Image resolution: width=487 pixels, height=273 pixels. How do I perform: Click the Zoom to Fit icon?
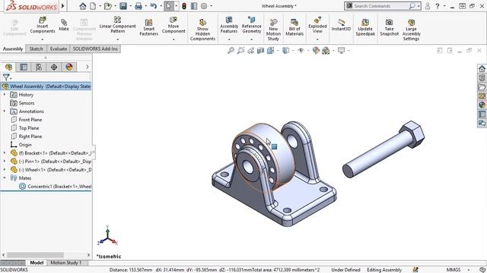[231, 51]
